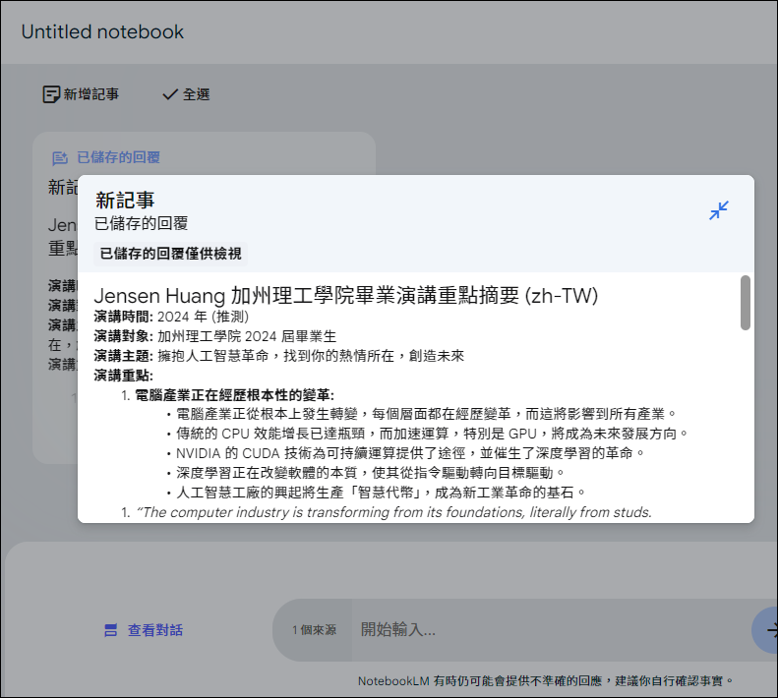Click the 新增記事 (add note) icon

tap(51, 94)
